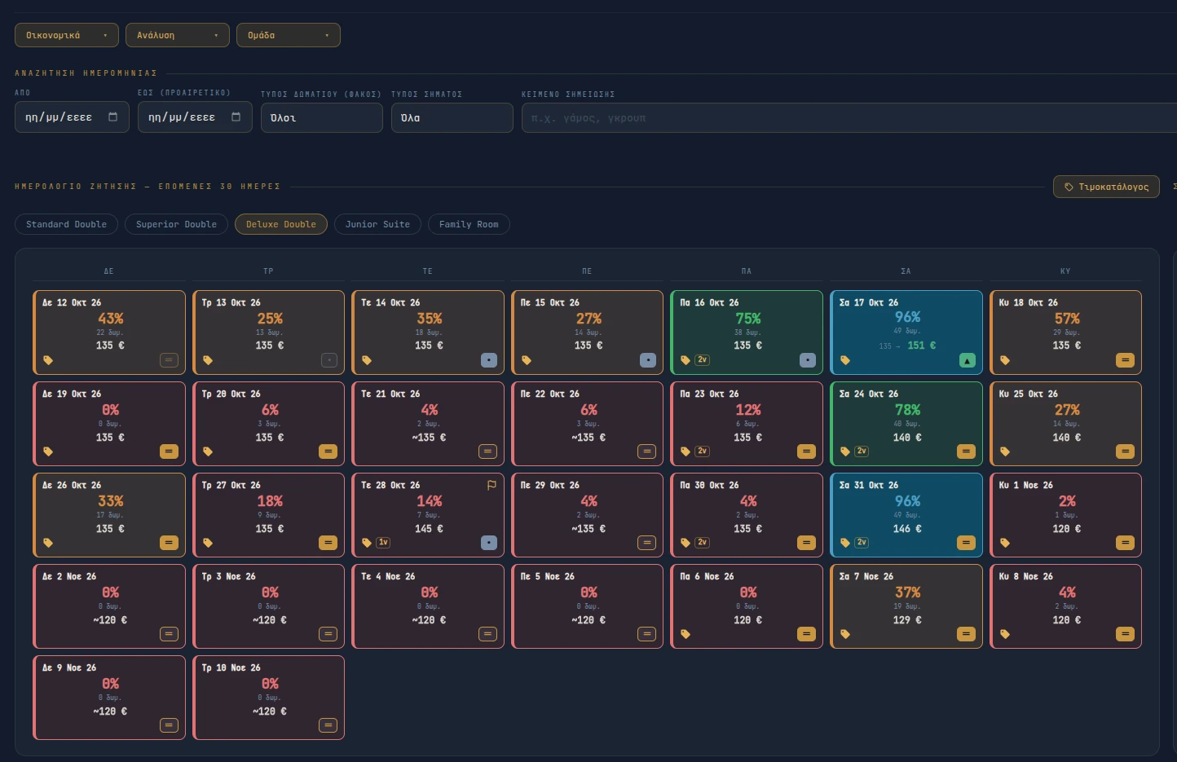1177x762 pixels.
Task: Switch to the Junior Suite room tab
Action: click(x=377, y=224)
